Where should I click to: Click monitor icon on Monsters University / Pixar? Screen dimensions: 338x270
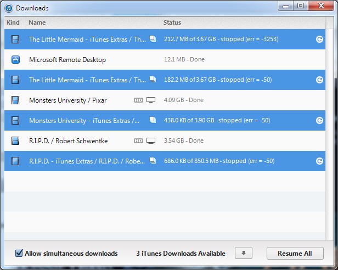151,100
